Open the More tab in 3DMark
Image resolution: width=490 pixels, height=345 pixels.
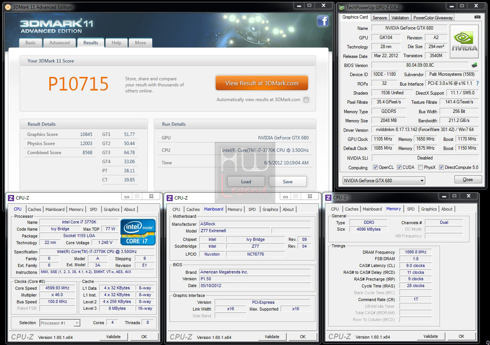pos(140,43)
